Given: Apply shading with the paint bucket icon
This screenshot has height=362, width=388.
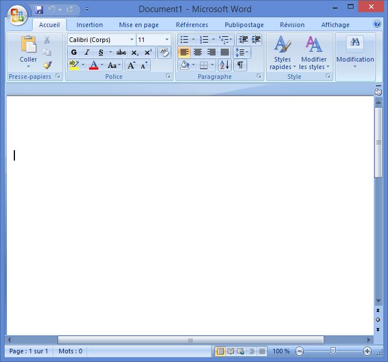Looking at the screenshot, I should tap(185, 65).
